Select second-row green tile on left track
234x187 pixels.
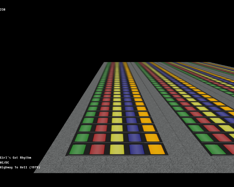82,138
